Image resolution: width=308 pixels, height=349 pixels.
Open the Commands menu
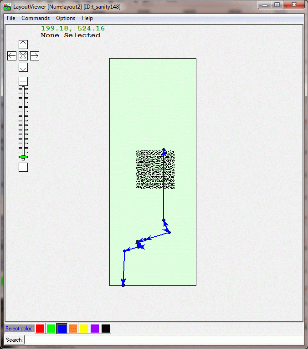[x=36, y=18]
